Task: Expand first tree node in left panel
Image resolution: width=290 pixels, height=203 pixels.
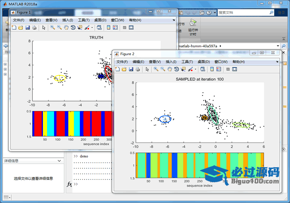Action: pos(5,64)
